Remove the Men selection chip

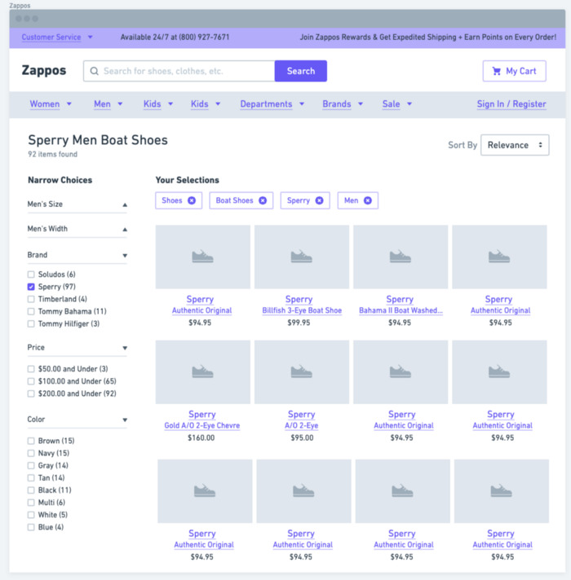pyautogui.click(x=368, y=200)
